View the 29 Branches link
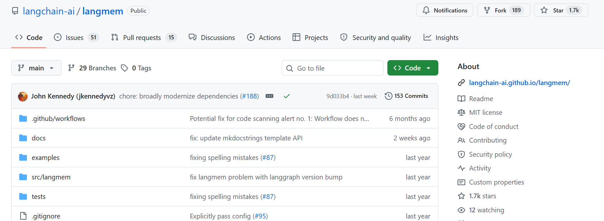 92,68
